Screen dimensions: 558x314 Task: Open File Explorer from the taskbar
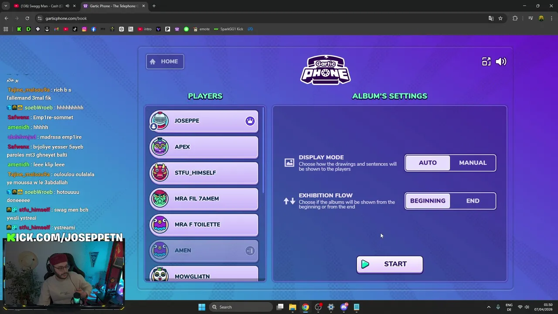293,307
